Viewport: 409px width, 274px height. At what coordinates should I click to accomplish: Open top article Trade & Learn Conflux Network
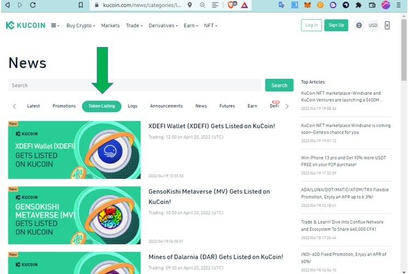[342, 225]
